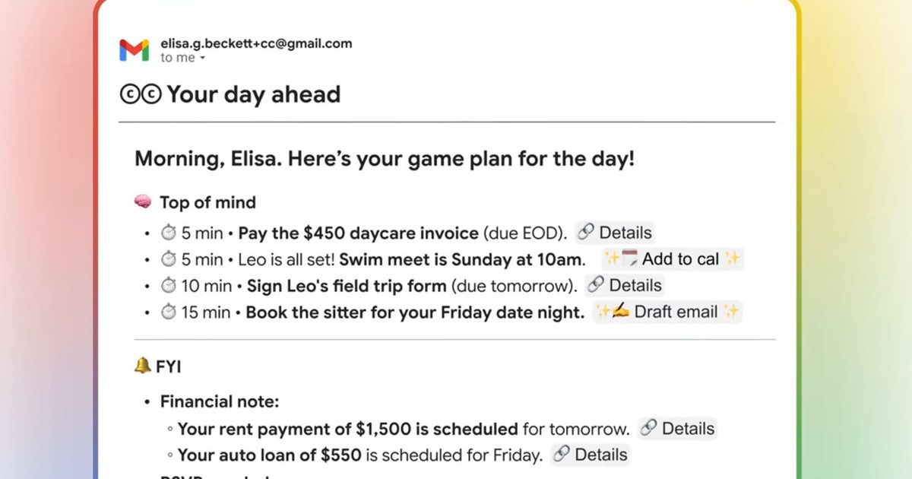The width and height of the screenshot is (912, 479).
Task: Click stopwatch icon on swim meet item
Action: 168,259
